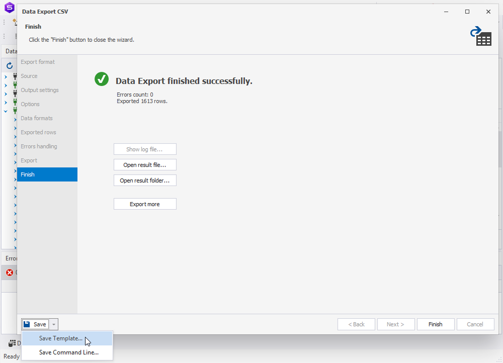The height and width of the screenshot is (363, 503).
Task: Click the floppy disk Save button
Action: [35, 324]
